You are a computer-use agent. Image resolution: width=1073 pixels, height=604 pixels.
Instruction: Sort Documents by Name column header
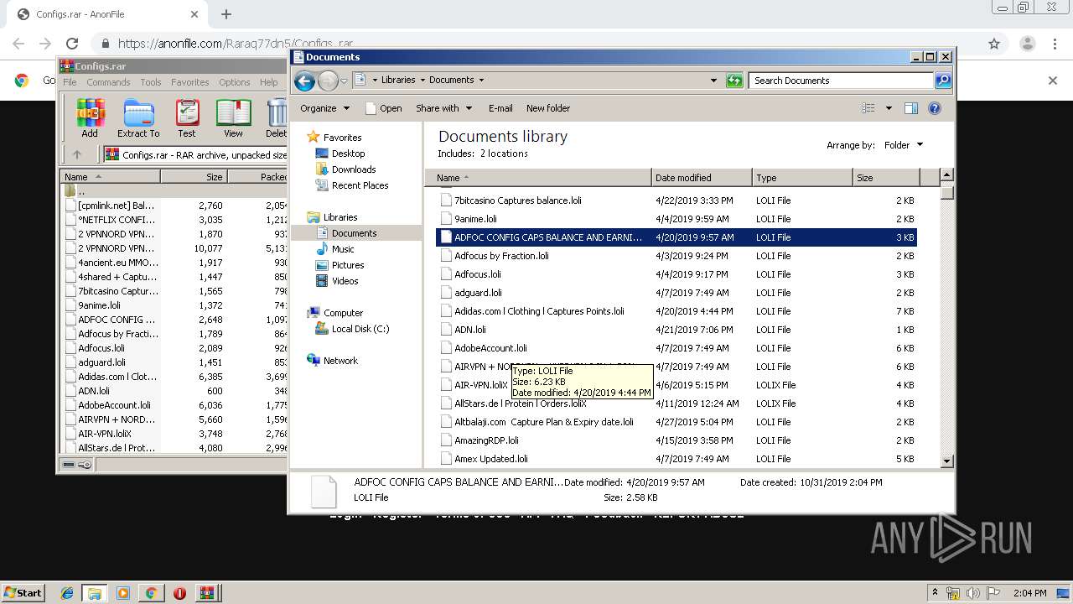[x=538, y=178]
